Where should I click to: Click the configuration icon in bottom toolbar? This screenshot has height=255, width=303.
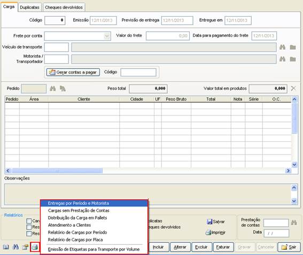tap(25, 247)
